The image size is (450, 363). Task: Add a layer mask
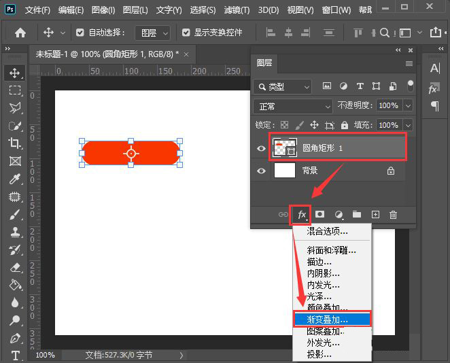click(x=319, y=214)
